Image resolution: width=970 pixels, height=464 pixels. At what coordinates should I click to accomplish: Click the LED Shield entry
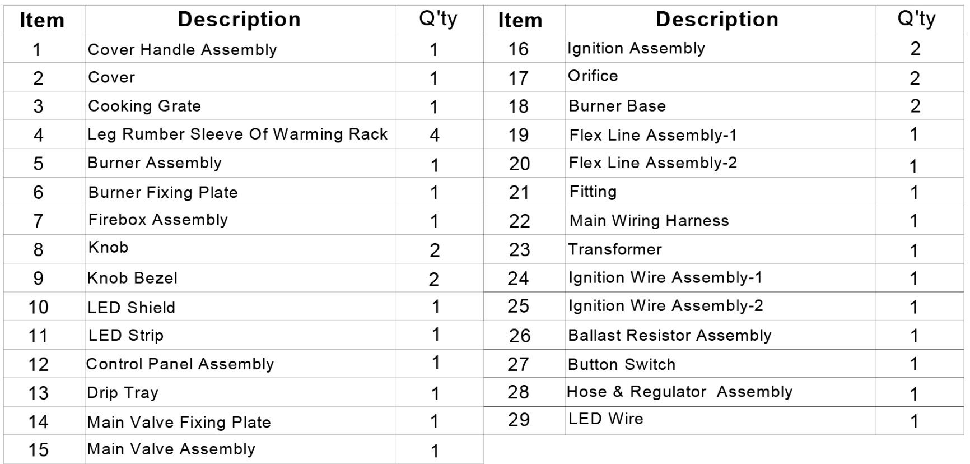(131, 308)
